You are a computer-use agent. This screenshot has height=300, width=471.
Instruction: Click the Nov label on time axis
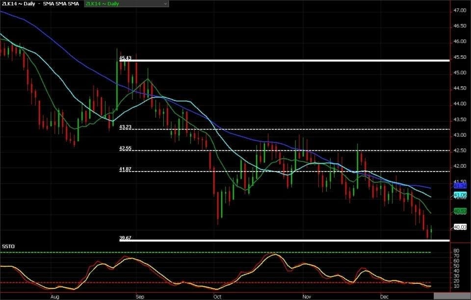point(307,297)
